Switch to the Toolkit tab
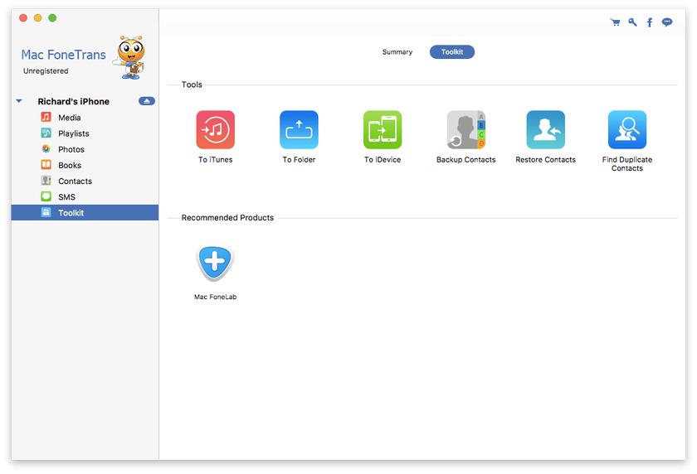 [452, 52]
